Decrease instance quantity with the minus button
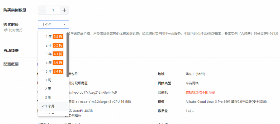 pos(42,10)
